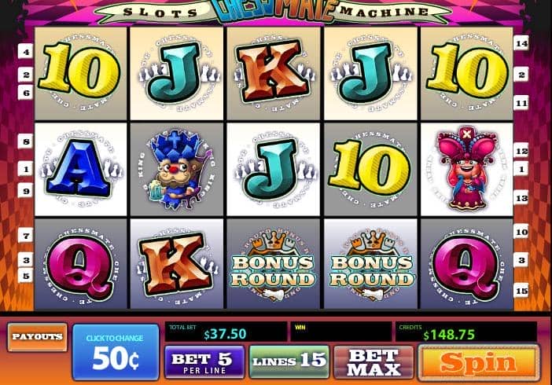Click the pink Queen character symbol
The height and width of the screenshot is (385, 552).
467,169
